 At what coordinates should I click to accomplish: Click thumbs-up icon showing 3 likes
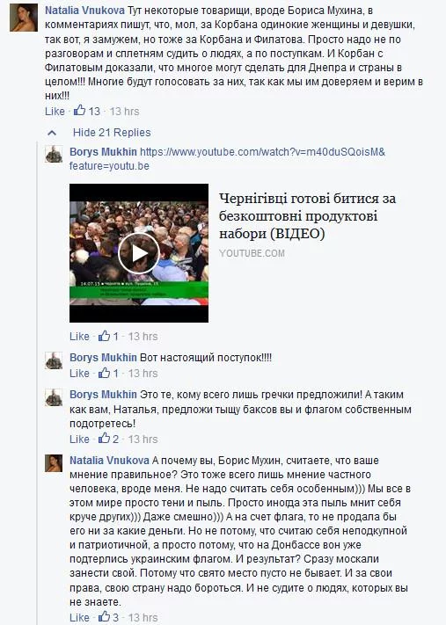[x=104, y=616]
